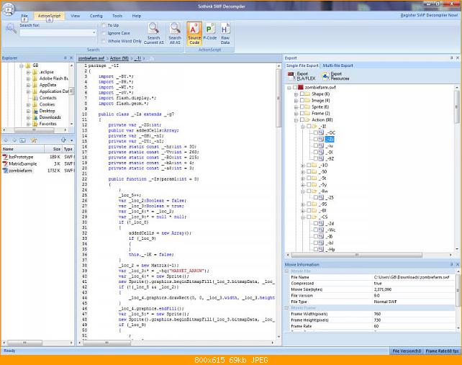This screenshot has width=462, height=365.
Task: Enable the Ignore Case checkbox
Action: [x=104, y=33]
